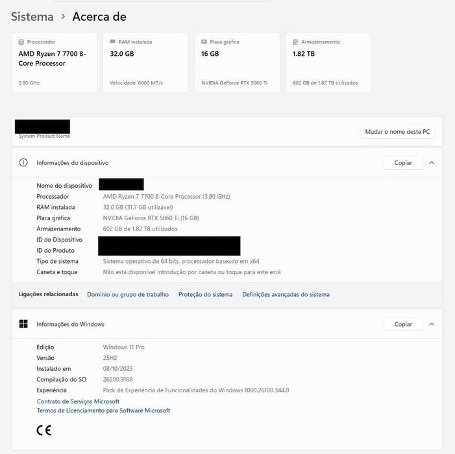Viewport: 455px width, 454px height.
Task: Click the Informações do dispositivo heading
Action: pos(73,163)
